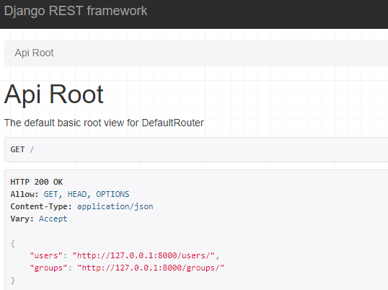Click the HTTP 200 OK status line
The width and height of the screenshot is (388, 290).
coord(37,182)
